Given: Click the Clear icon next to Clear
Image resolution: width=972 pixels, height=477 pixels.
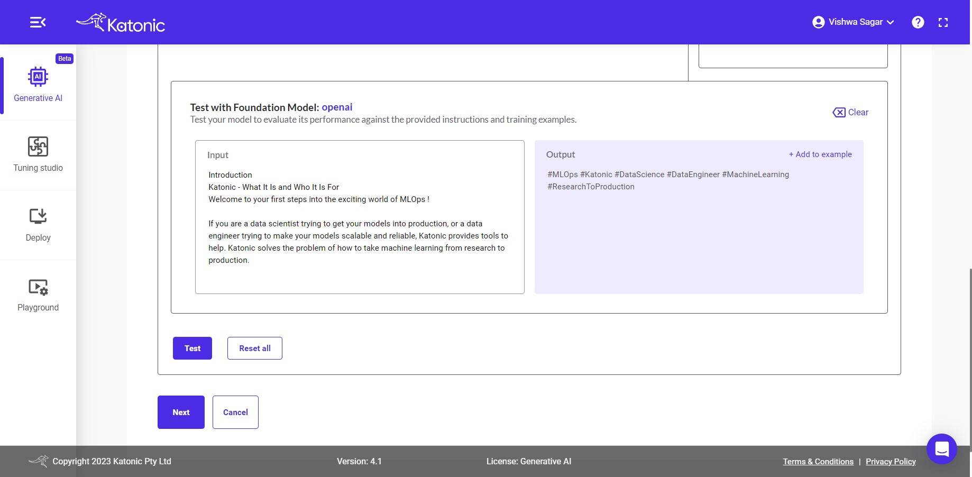Looking at the screenshot, I should tap(839, 112).
